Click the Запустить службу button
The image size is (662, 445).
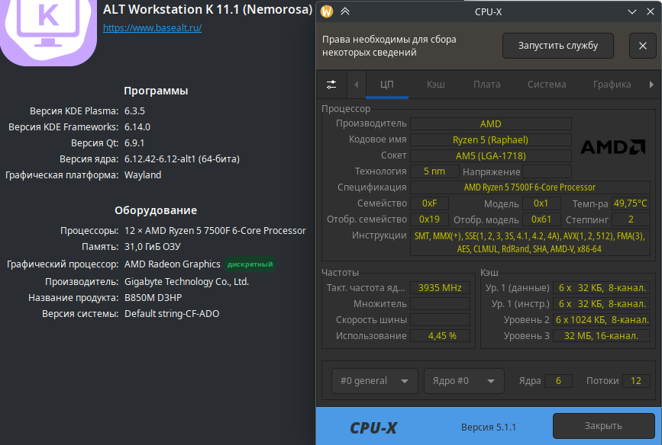pos(558,46)
